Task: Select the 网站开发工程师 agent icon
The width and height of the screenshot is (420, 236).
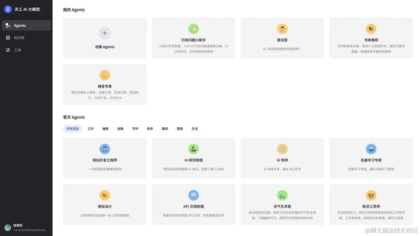Action: [x=105, y=149]
